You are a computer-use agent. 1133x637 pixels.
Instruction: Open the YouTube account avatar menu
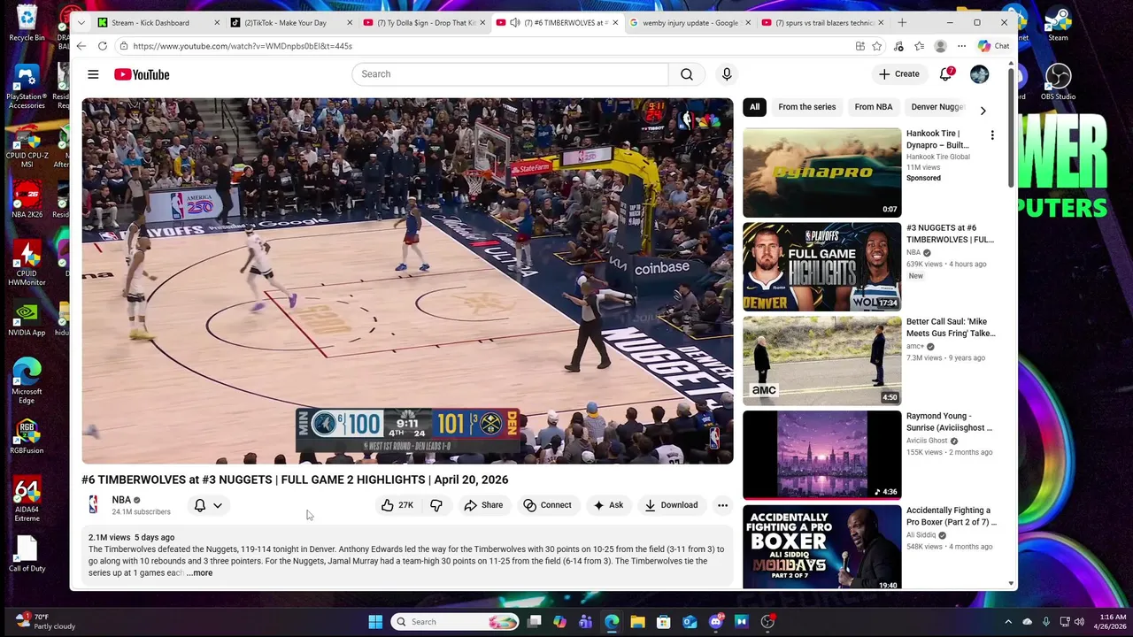(979, 74)
